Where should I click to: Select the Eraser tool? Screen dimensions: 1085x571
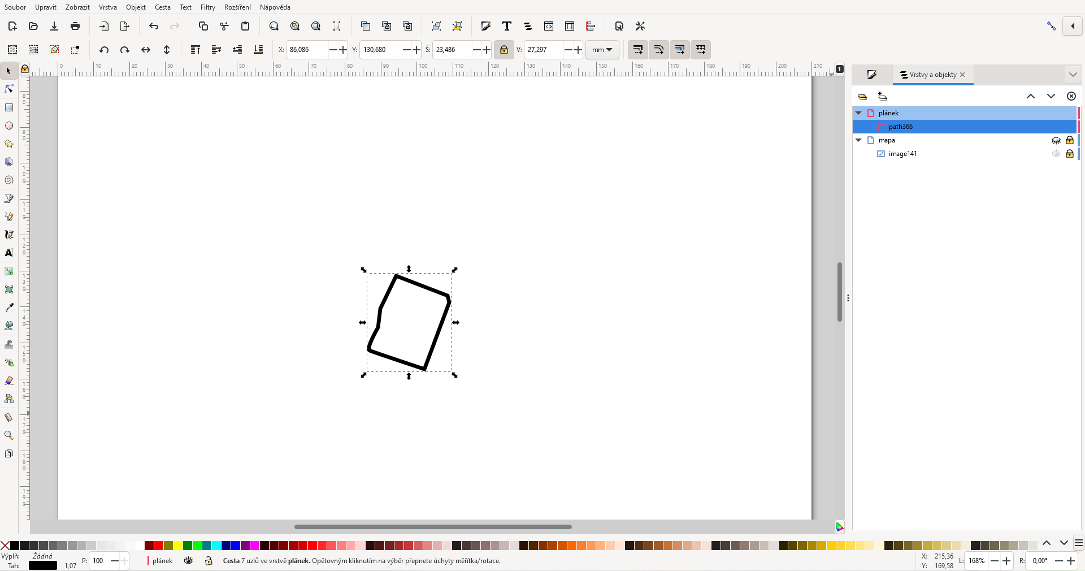(x=9, y=381)
